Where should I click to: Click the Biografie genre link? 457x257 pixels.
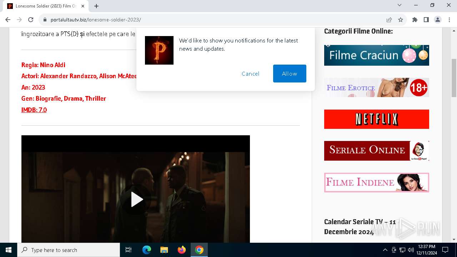pos(49,99)
